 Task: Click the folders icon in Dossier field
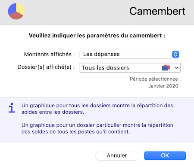166,67
